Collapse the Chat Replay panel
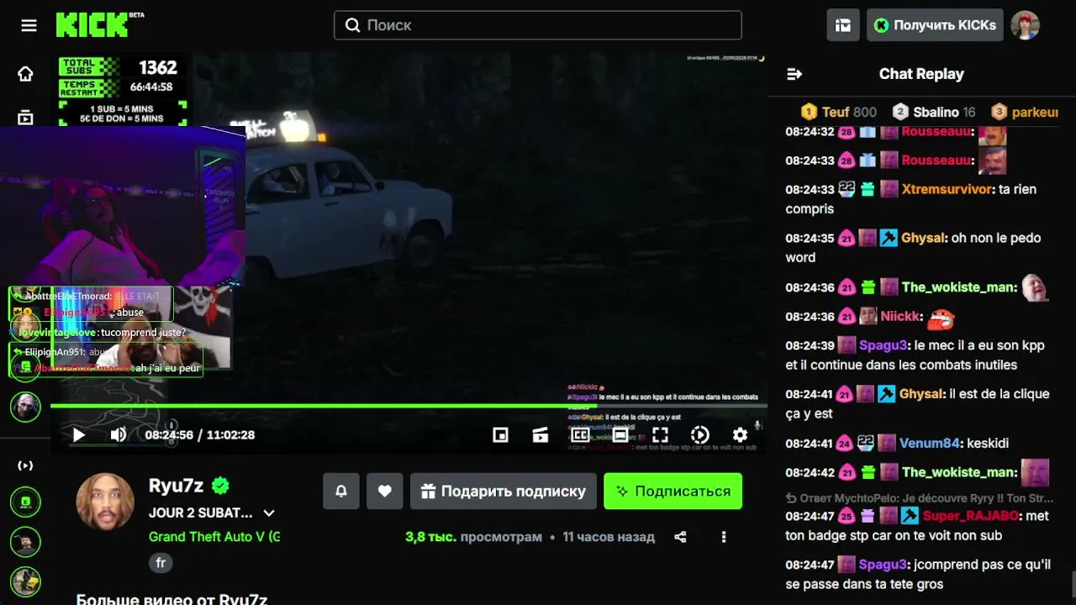The width and height of the screenshot is (1076, 605). (x=794, y=74)
